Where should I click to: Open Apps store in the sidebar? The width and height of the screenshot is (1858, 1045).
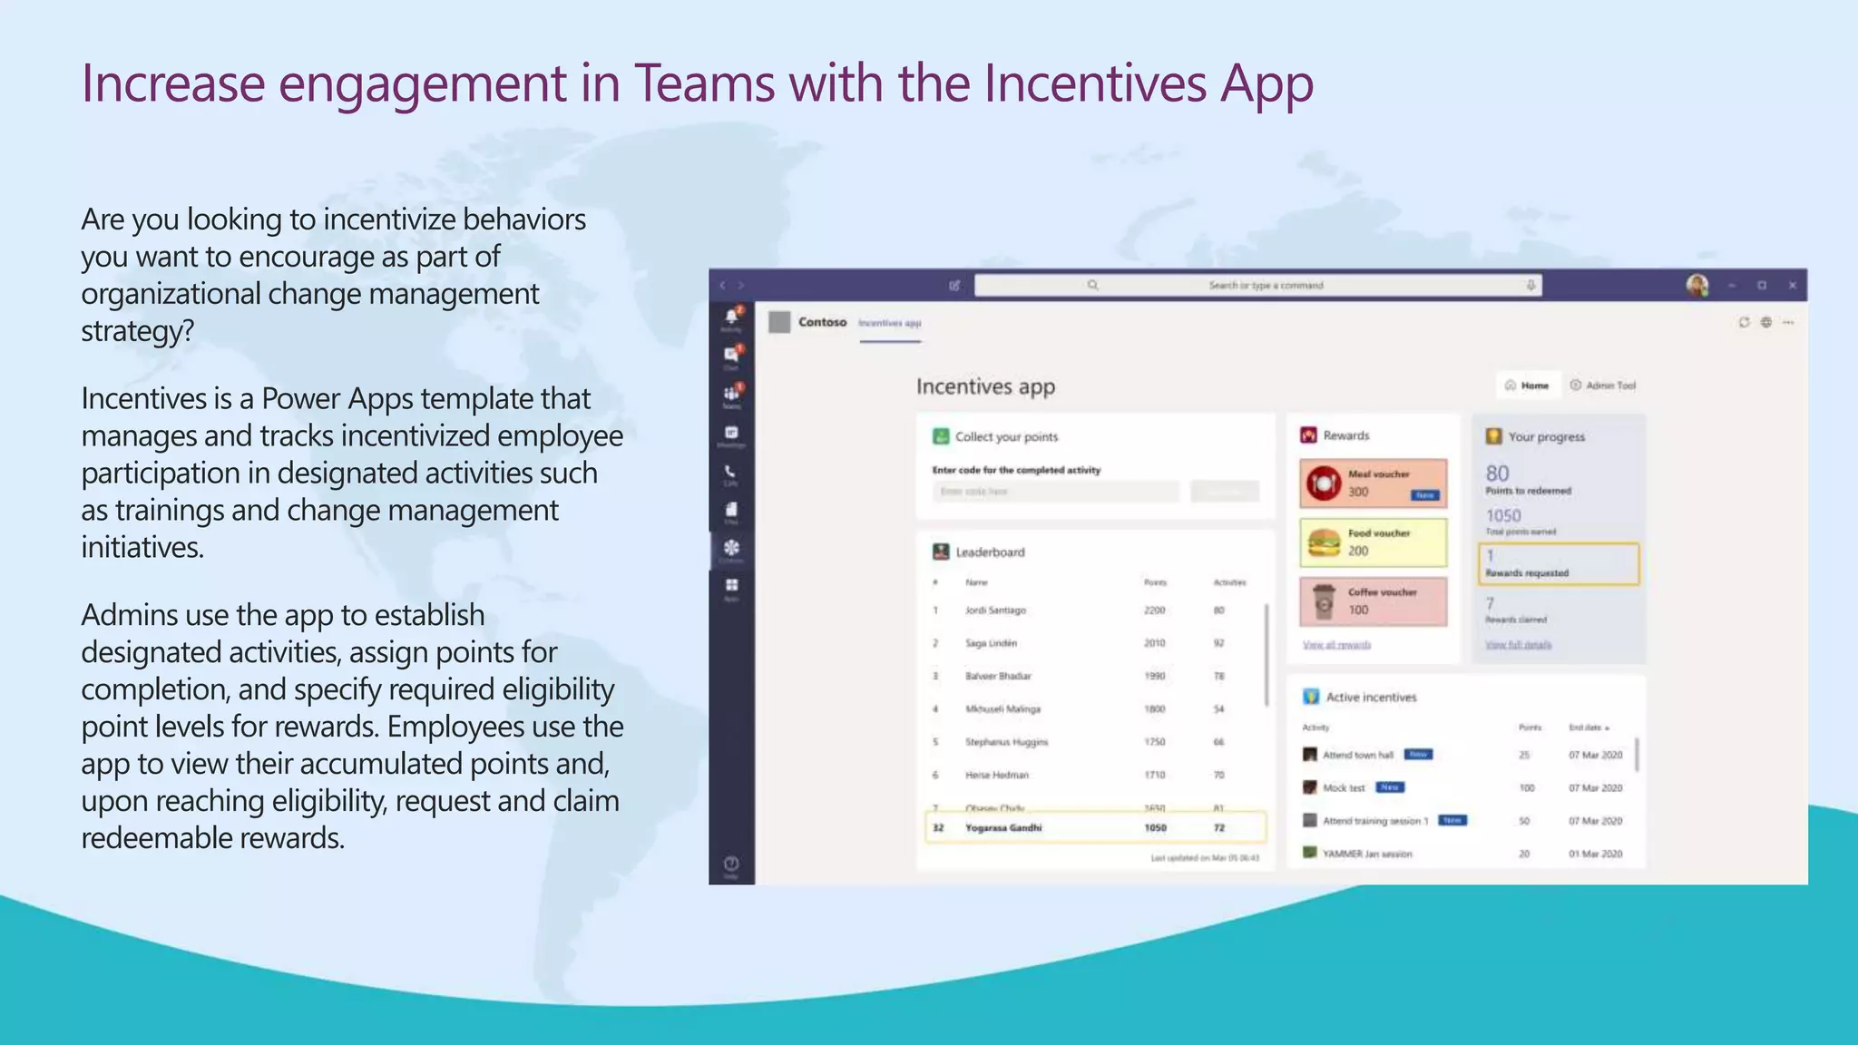point(731,589)
